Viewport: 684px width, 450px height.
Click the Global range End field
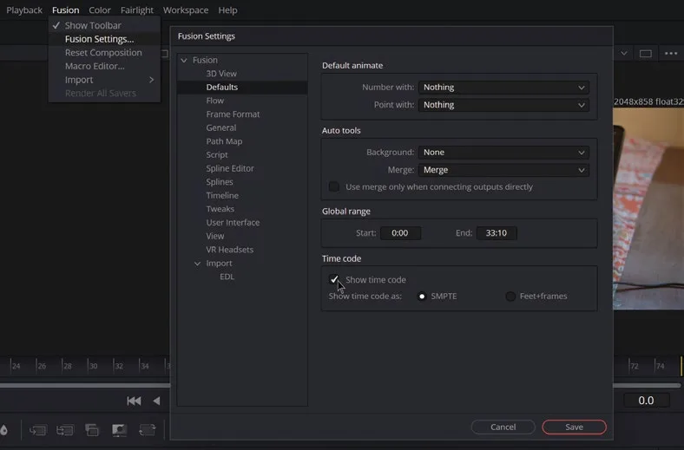click(x=497, y=233)
